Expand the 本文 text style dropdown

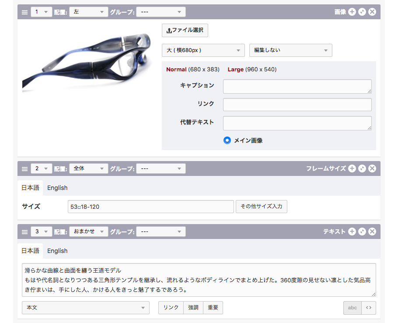pos(85,308)
